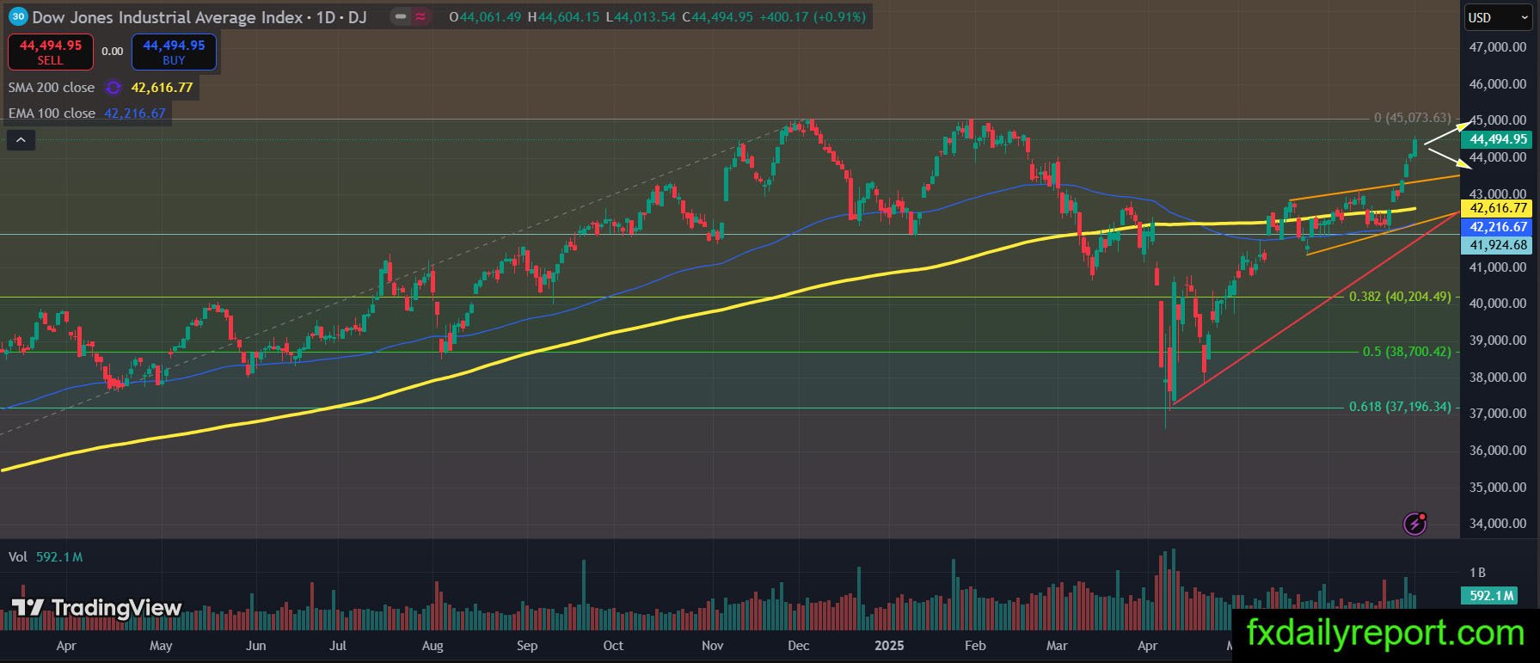
Task: Click the 39,000.00 price scale label
Action: (x=1498, y=341)
